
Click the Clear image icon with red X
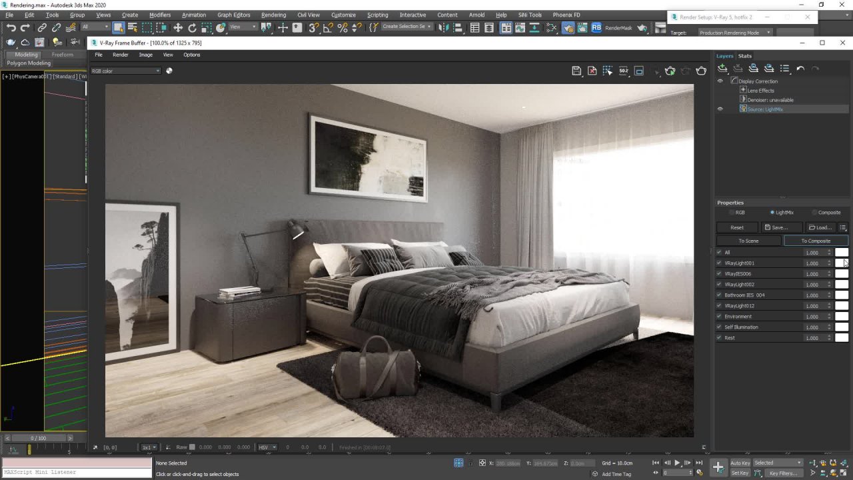pos(592,71)
